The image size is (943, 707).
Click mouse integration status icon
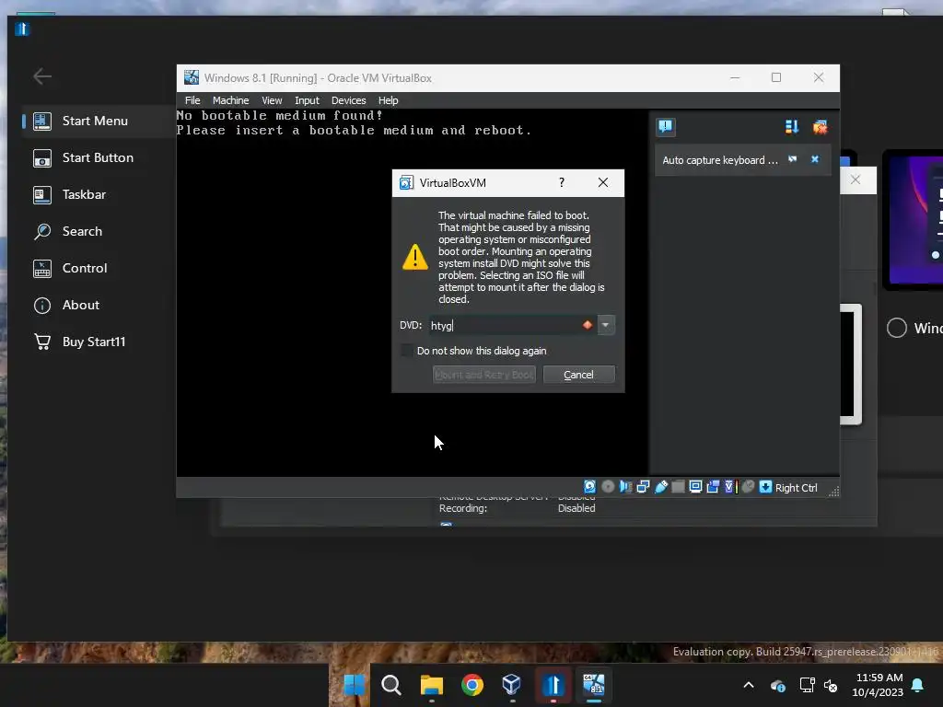pyautogui.click(x=748, y=487)
